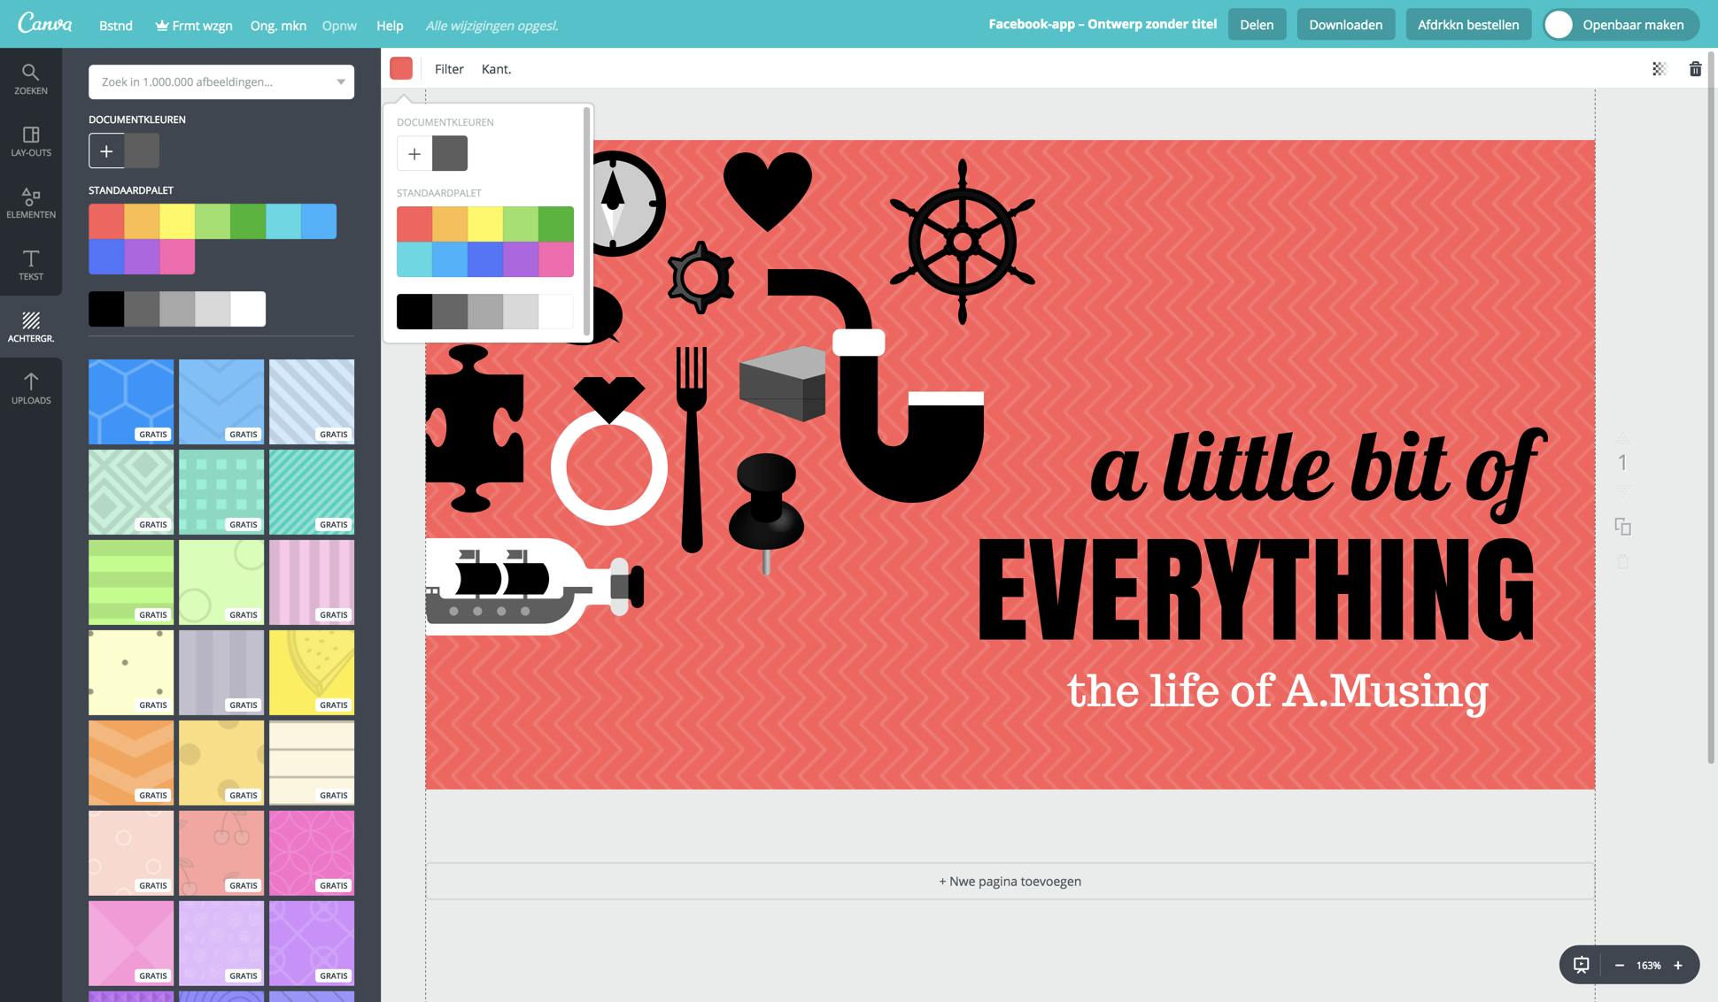This screenshot has width=1718, height=1002.
Task: Click the Downloaden button
Action: pos(1345,25)
